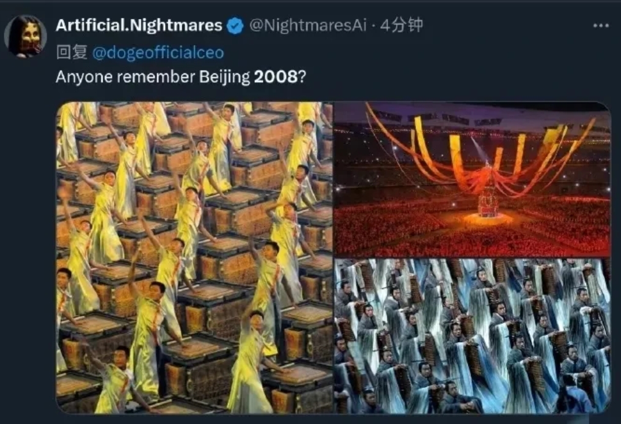Click the separator dot before the timestamp
621x424 pixels.
[x=373, y=26]
